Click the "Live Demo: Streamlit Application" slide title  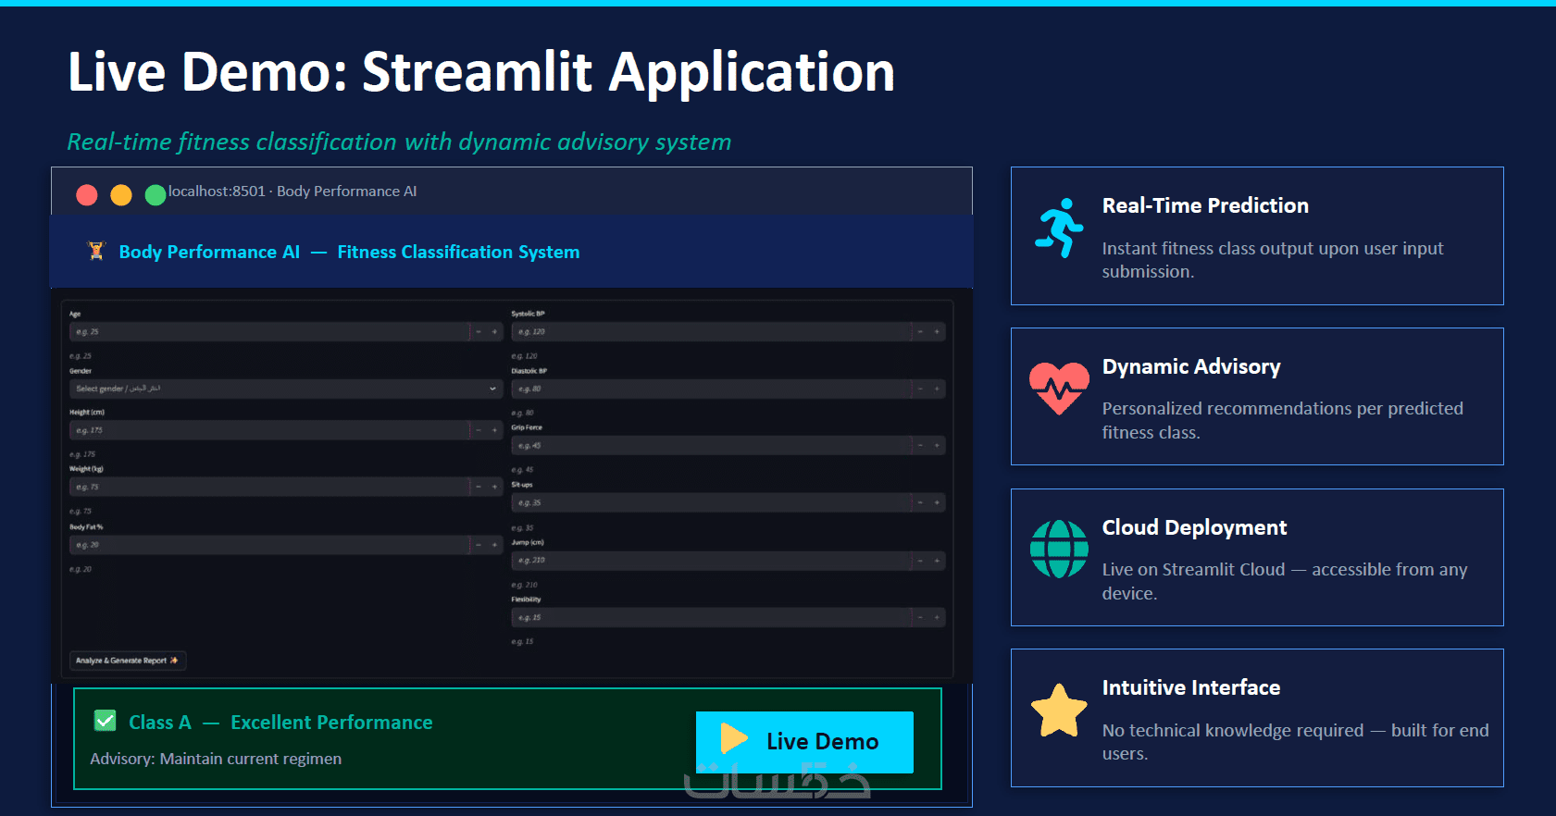point(481,72)
